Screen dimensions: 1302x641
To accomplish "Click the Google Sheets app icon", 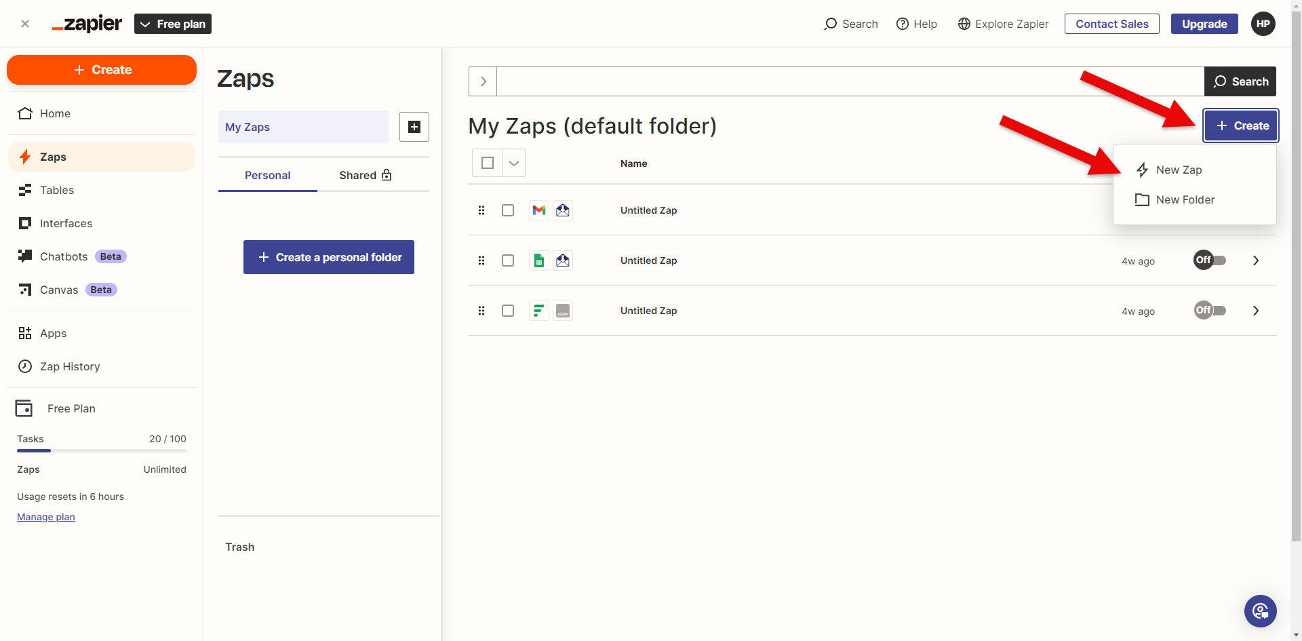I will coord(539,260).
